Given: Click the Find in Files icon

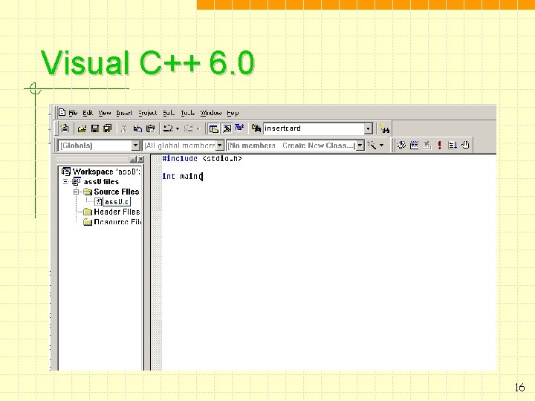Looking at the screenshot, I should [256, 128].
